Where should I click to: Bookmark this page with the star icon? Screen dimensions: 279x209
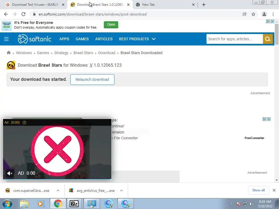tap(253, 14)
